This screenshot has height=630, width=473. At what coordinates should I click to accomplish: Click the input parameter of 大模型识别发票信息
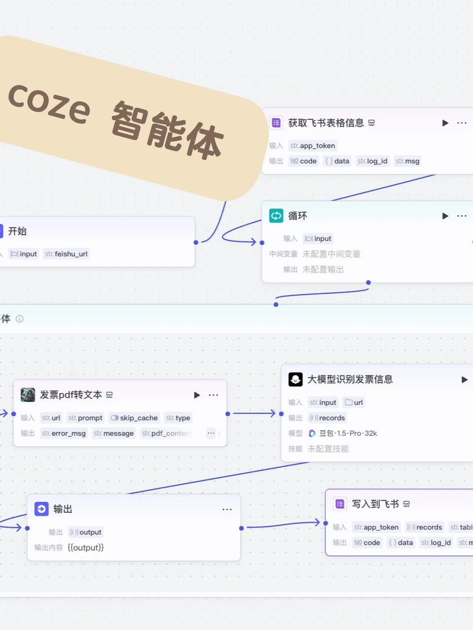323,402
